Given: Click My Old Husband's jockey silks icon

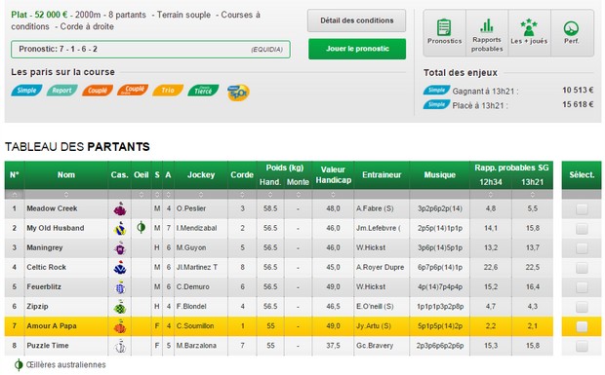Looking at the screenshot, I should 120,229.
